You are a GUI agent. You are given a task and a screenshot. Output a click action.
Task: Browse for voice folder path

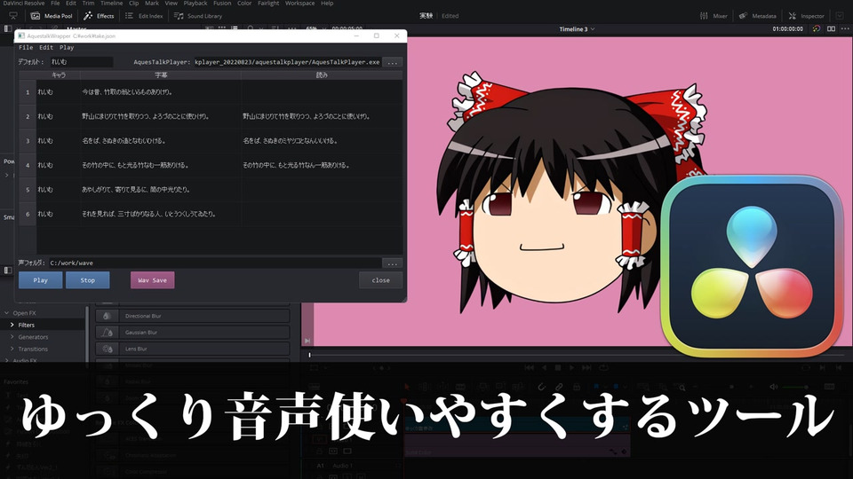pos(392,263)
